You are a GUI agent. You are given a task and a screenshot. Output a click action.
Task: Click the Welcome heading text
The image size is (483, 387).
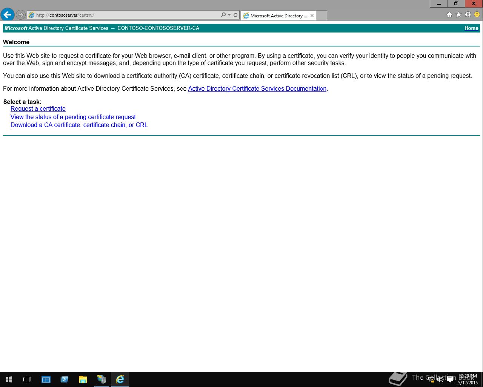pyautogui.click(x=16, y=42)
